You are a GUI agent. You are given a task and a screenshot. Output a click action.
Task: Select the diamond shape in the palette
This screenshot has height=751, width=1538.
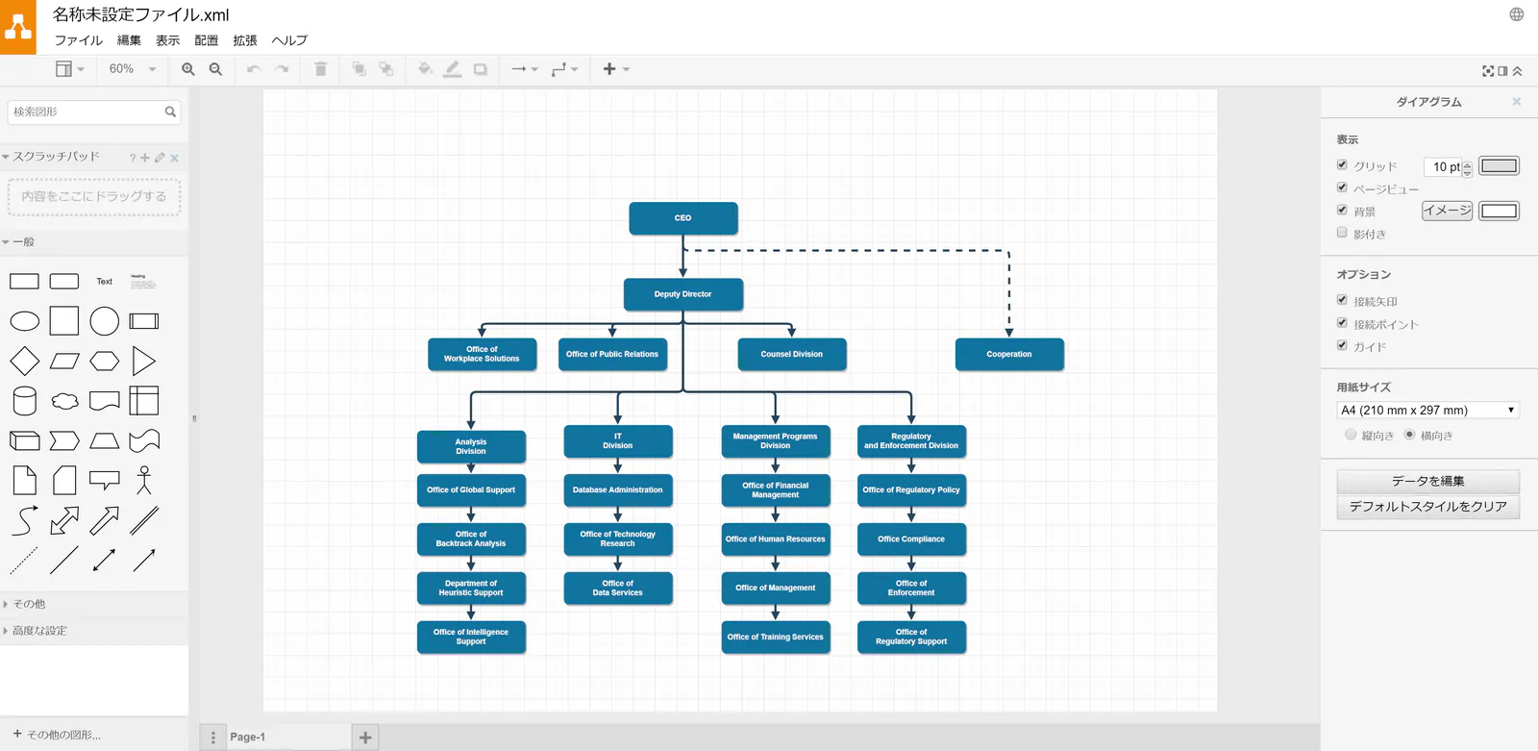click(x=24, y=362)
